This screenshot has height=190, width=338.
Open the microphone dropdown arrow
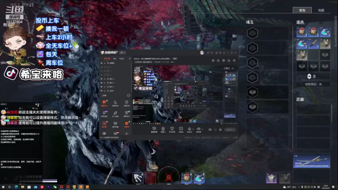(193, 129)
